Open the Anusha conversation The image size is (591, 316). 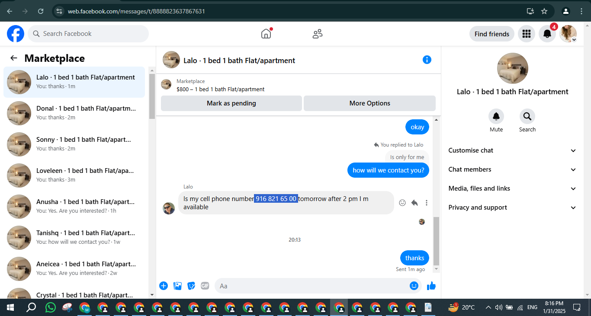(74, 207)
